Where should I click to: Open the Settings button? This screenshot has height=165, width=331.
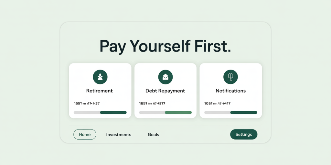244,134
